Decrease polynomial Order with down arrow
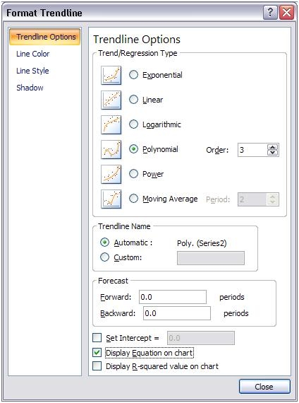299x403 pixels. 272,153
